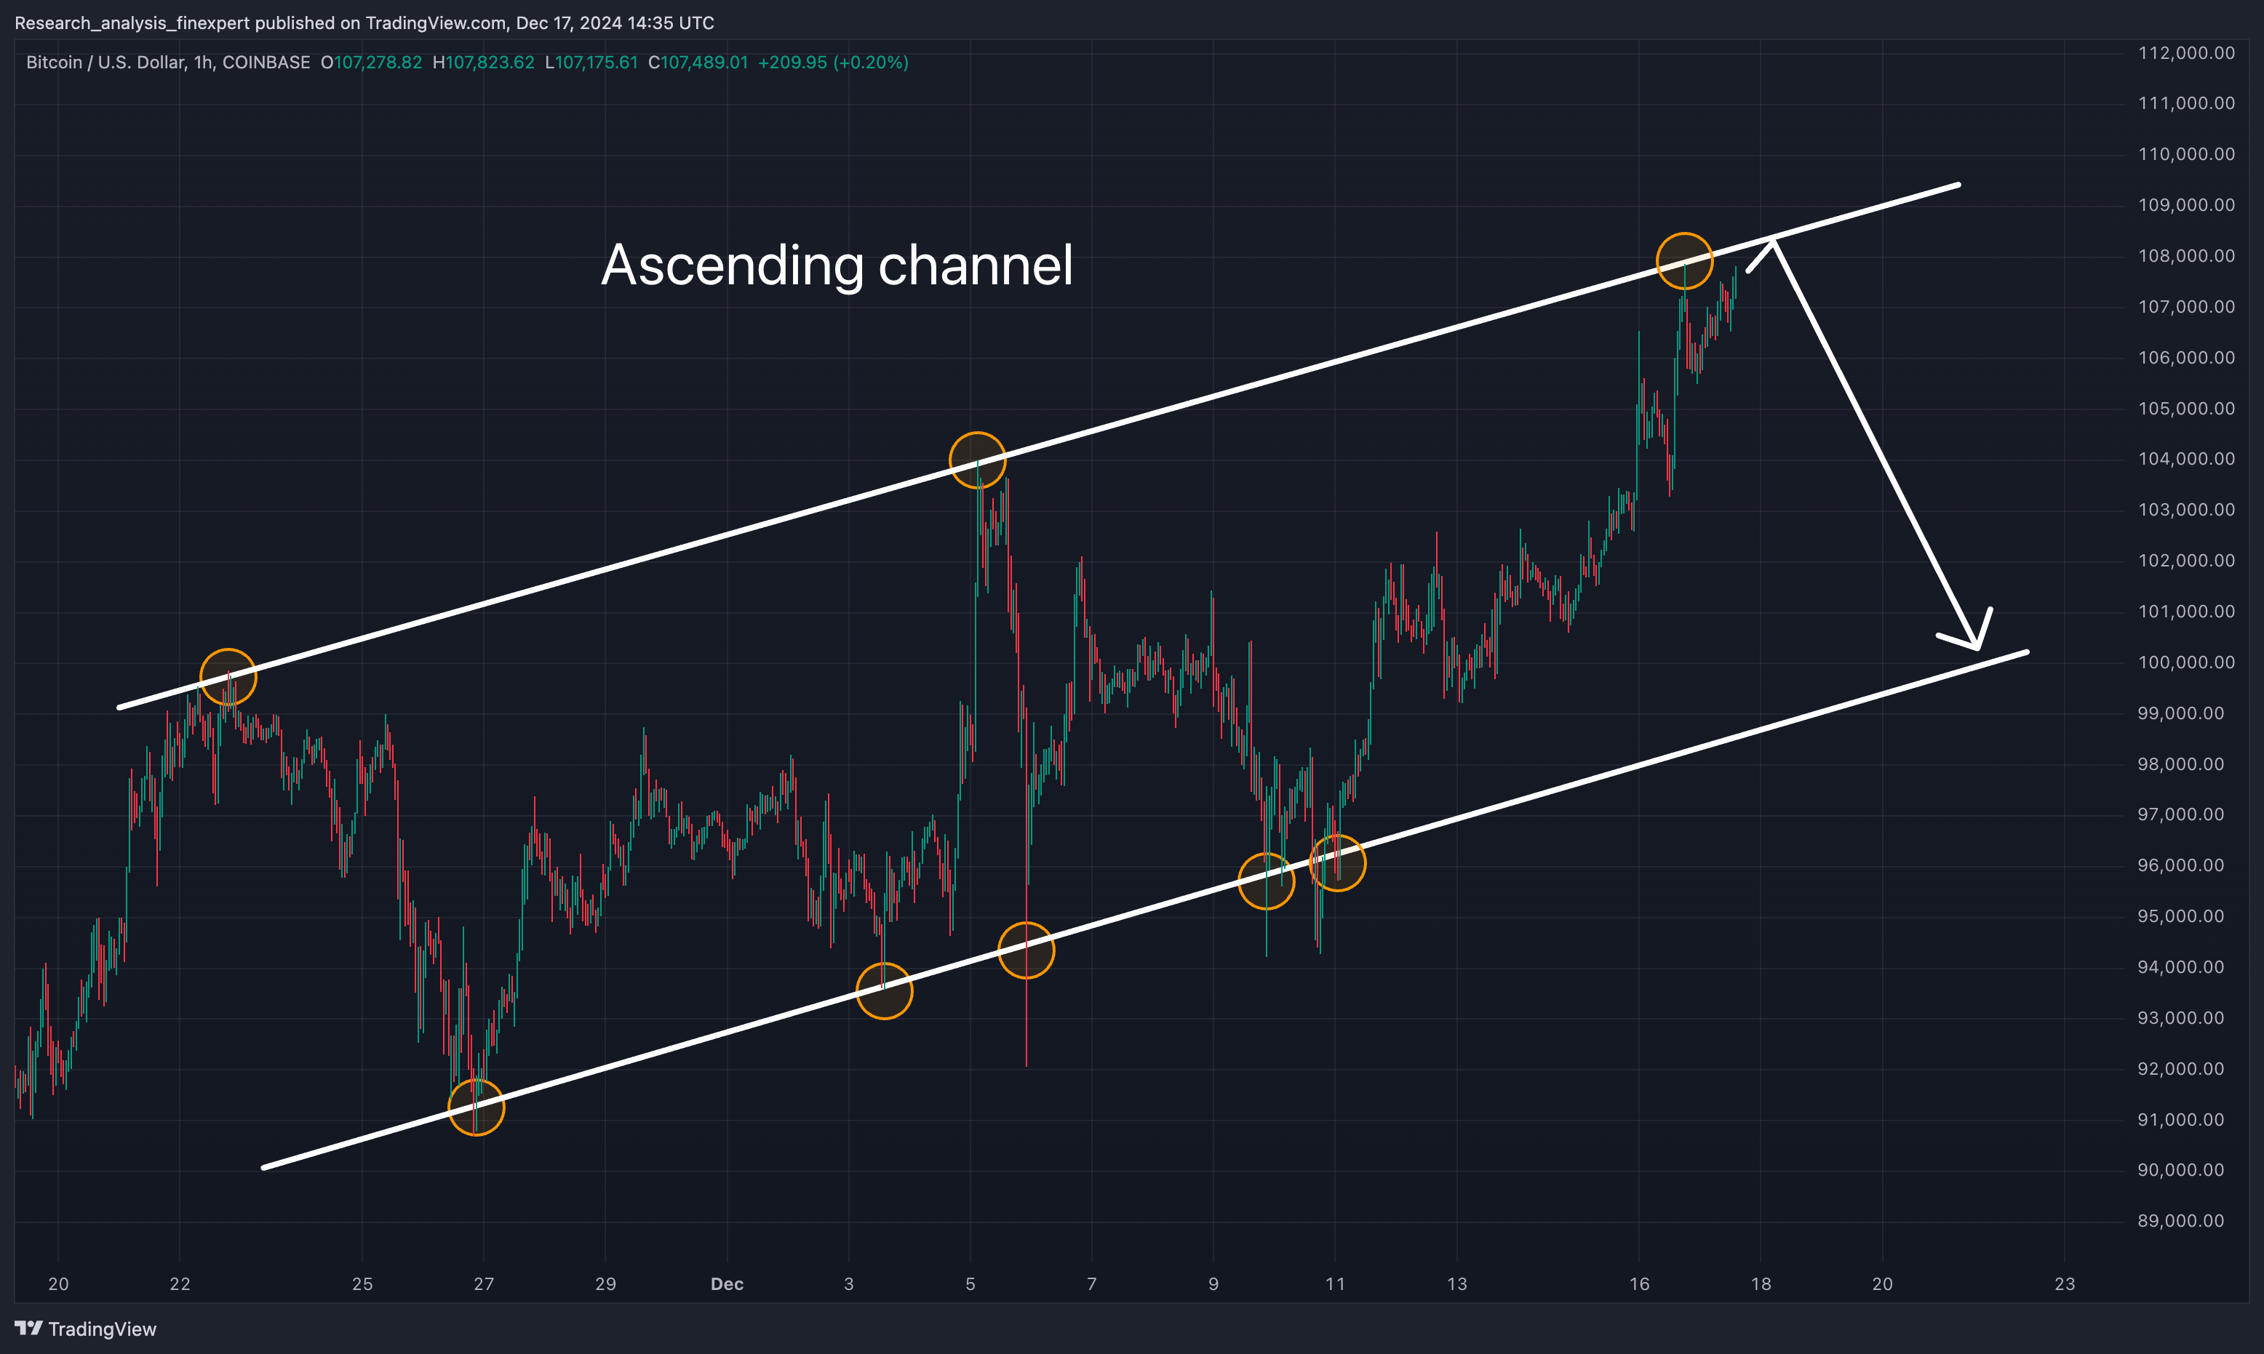
Task: Click the 11 date label on the time axis
Action: (1335, 1283)
